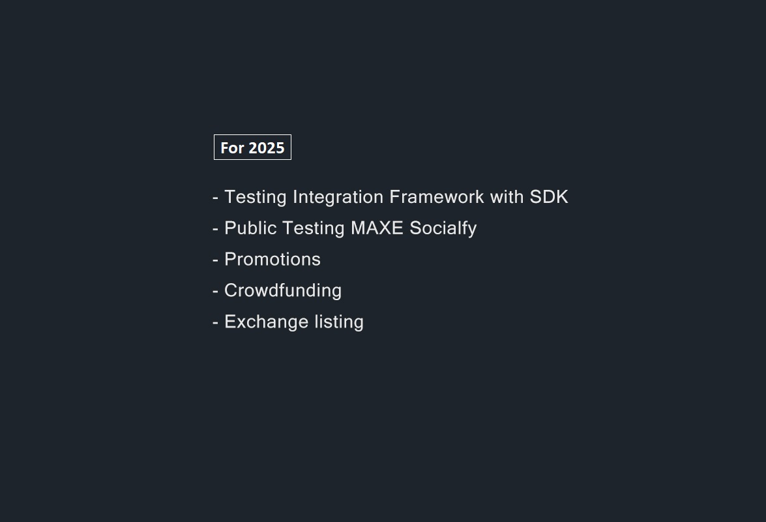Screen dimensions: 766x522
Task: Click the dash before "Crowdfunding"
Action: [215, 291]
